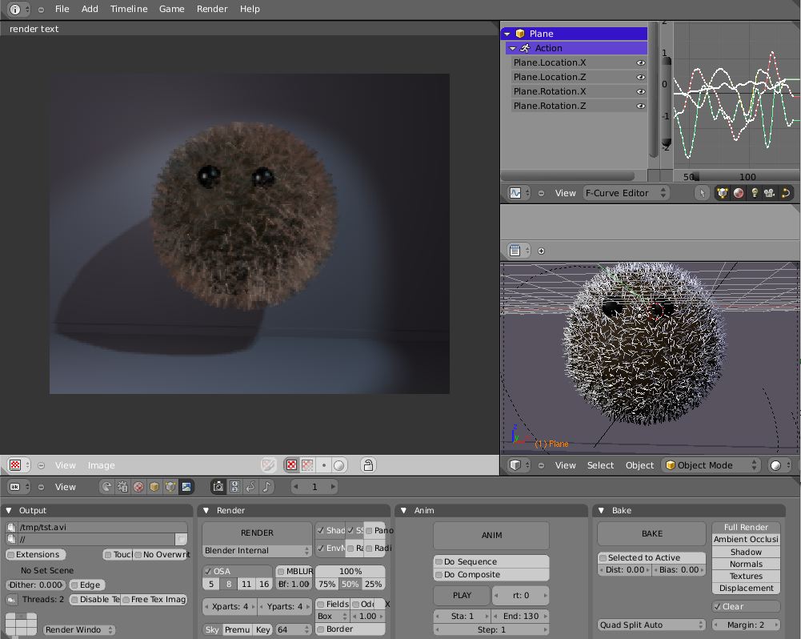
Task: Click the Anim/playback film strip sub-context icon
Action: [x=234, y=486]
